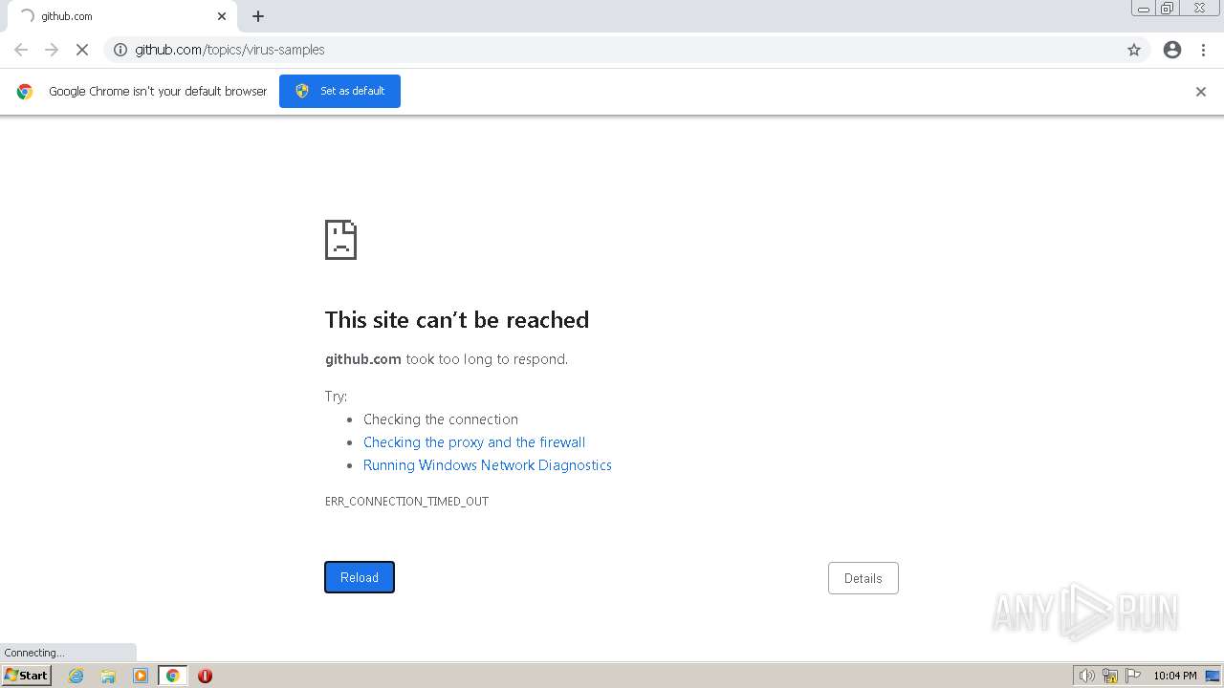Click the back navigation arrow
This screenshot has height=688, width=1224.
coord(21,50)
